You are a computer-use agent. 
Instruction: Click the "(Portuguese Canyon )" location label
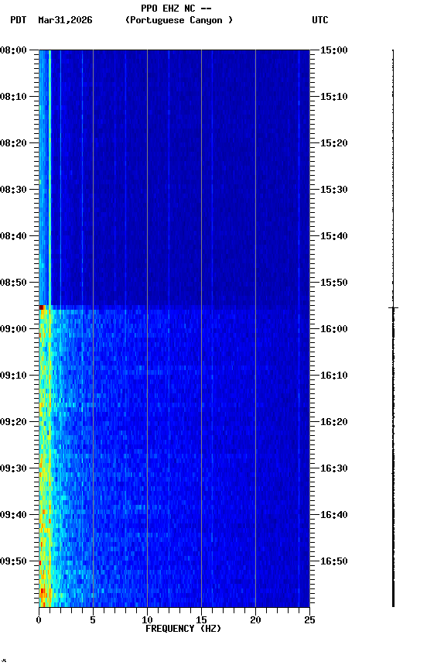(x=179, y=20)
